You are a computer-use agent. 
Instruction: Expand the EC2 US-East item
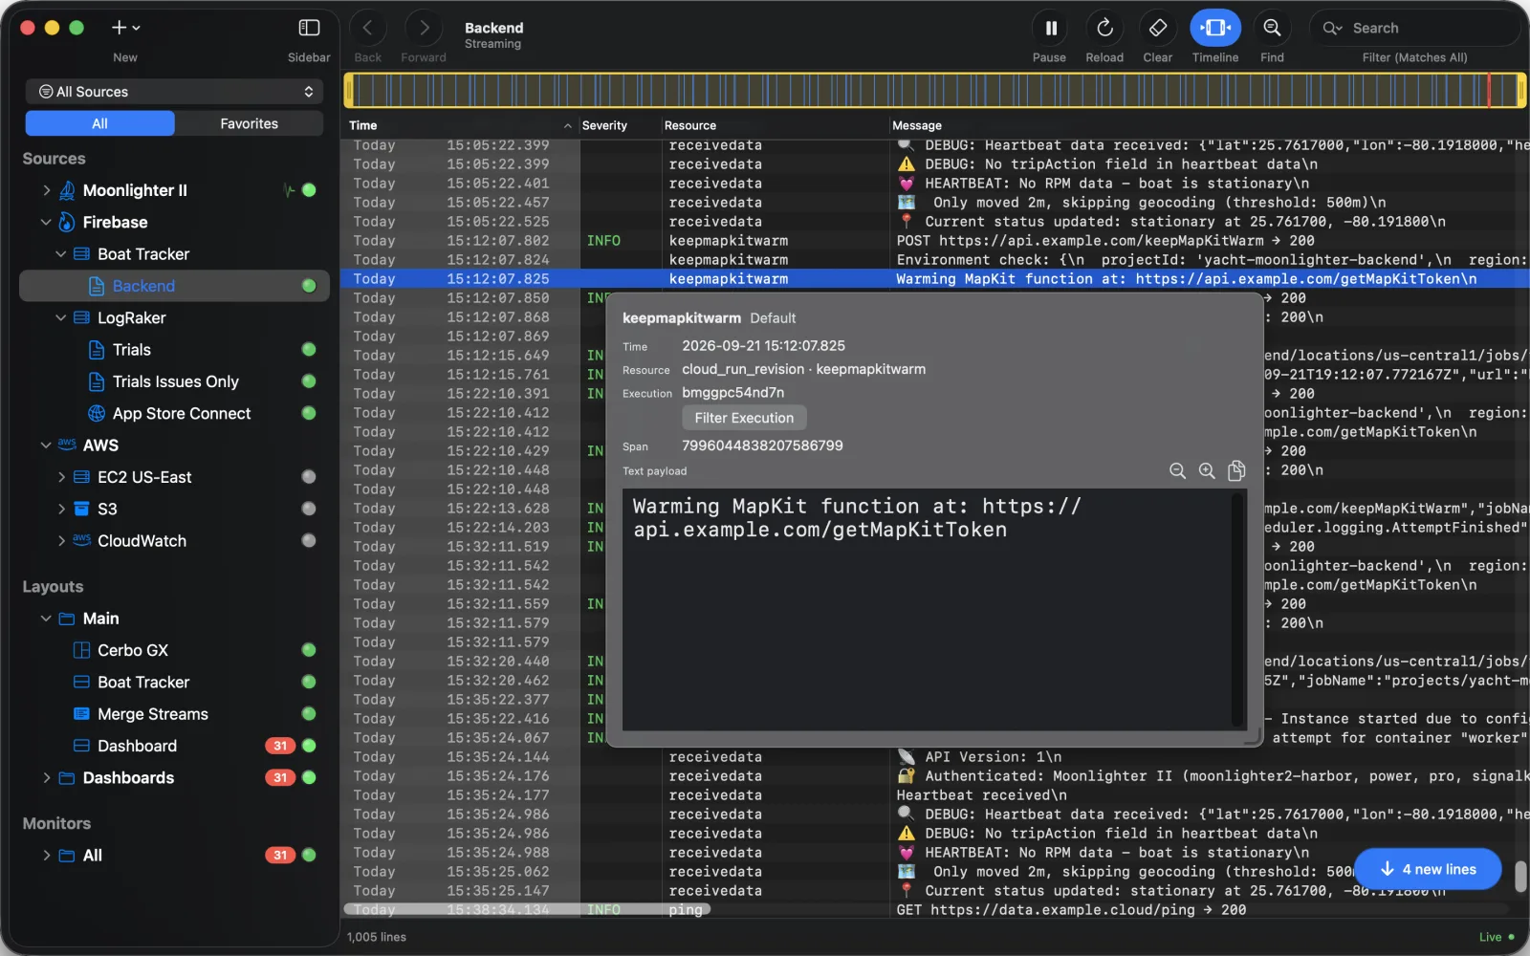[61, 477]
